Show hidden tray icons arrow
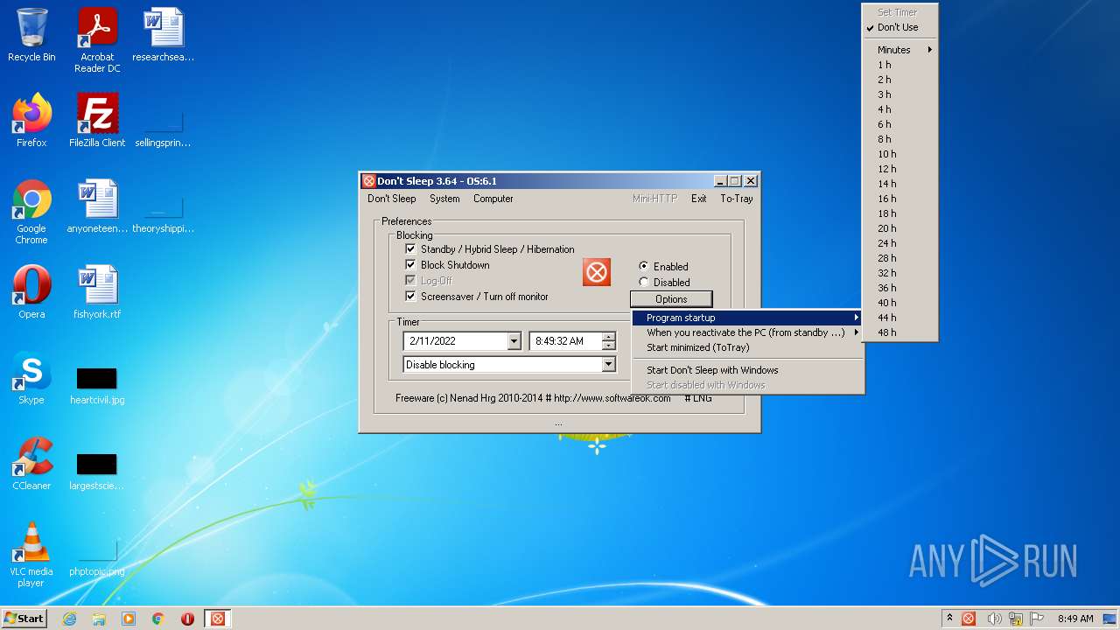This screenshot has height=630, width=1120. pos(949,619)
